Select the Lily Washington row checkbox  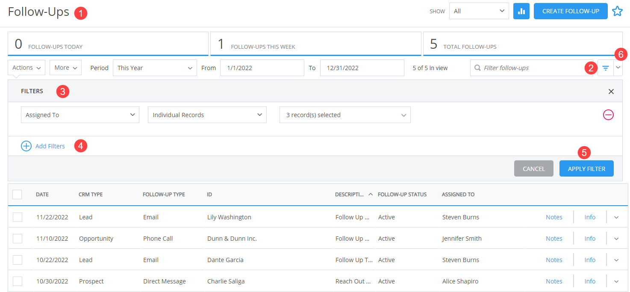coord(18,217)
